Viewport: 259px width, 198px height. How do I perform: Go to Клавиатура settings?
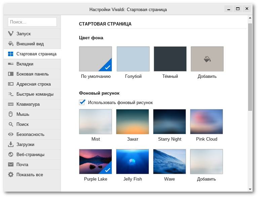[x=32, y=104]
